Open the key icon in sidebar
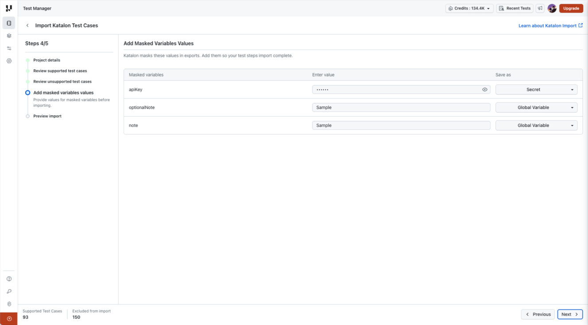Screen dimensions: 588x325 pyautogui.click(x=9, y=291)
